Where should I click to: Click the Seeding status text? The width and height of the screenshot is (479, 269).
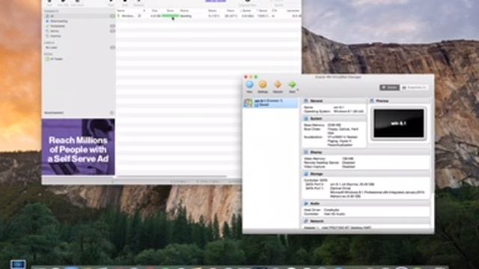click(186, 16)
